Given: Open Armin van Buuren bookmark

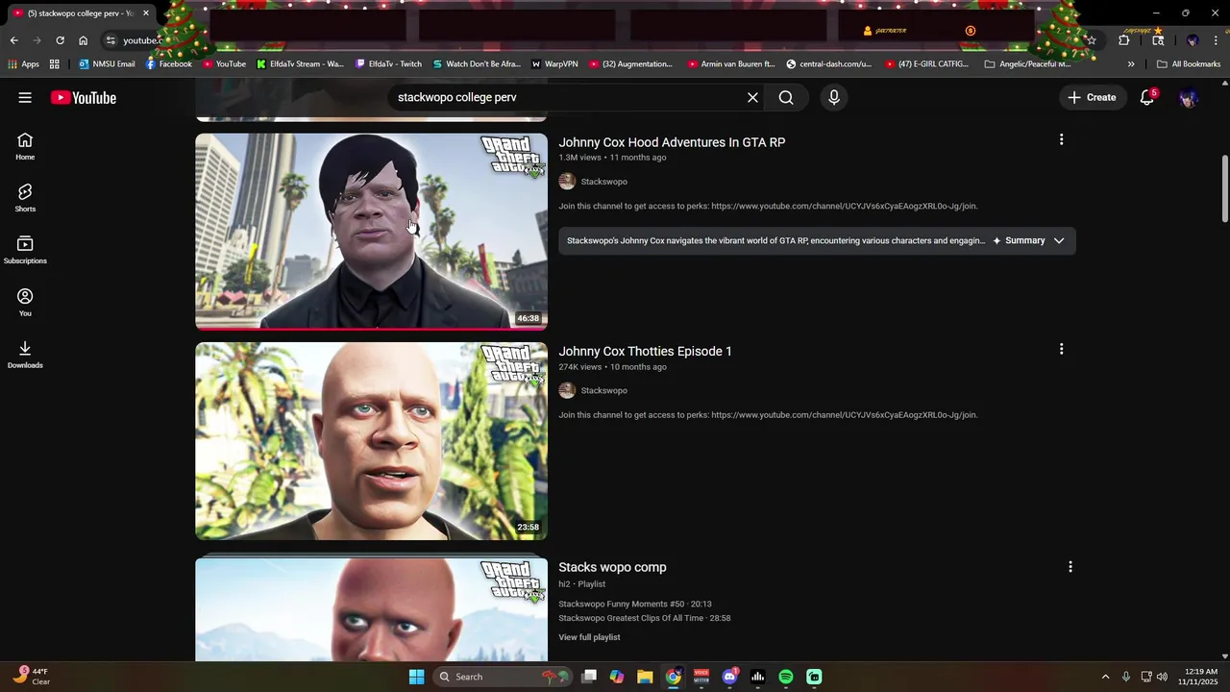Looking at the screenshot, I should click(x=730, y=64).
